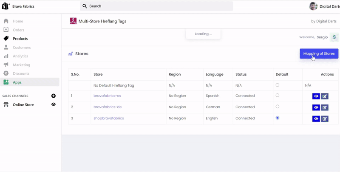View Online Store with eye icon
This screenshot has width=340, height=172.
point(54,104)
